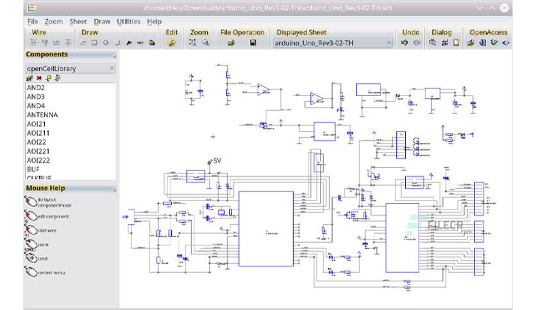Select the Draw filled polygon arrow tool
Image resolution: width=536 pixels, height=310 pixels.
[129, 43]
